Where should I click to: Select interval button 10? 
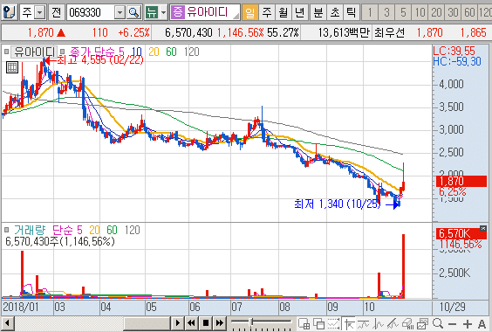tap(420, 12)
